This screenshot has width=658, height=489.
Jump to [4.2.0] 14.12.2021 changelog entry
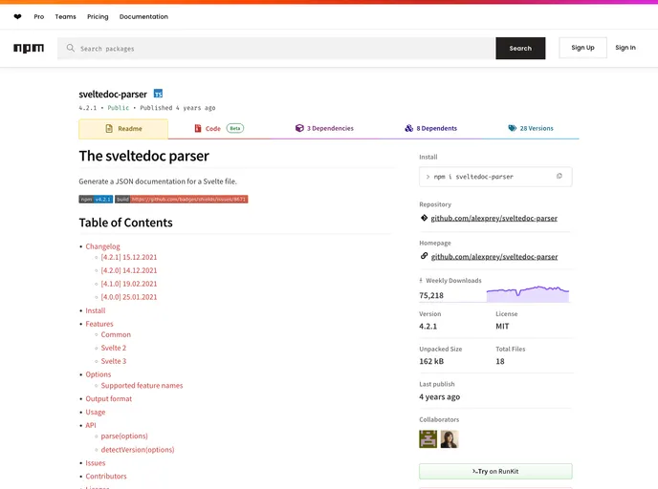(x=129, y=270)
